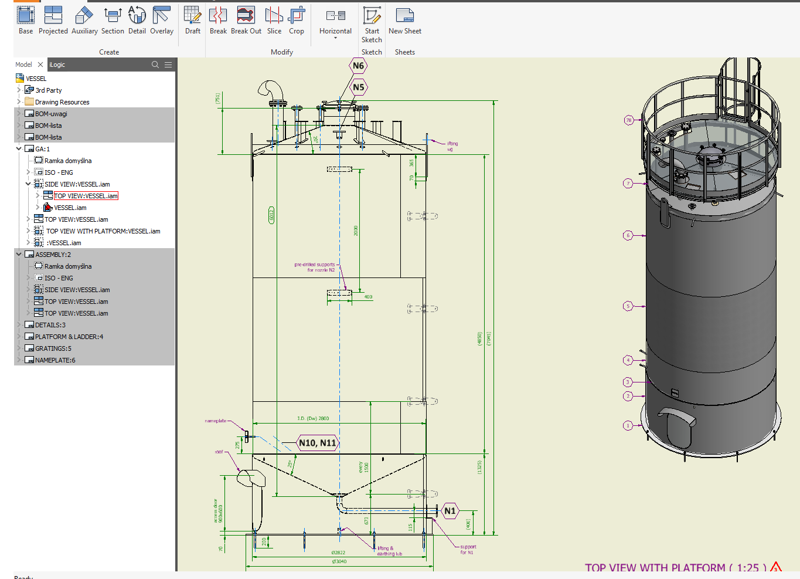Screen dimensions: 800x579
Task: Select the BOM-uwagi sheet
Action: [x=51, y=114]
